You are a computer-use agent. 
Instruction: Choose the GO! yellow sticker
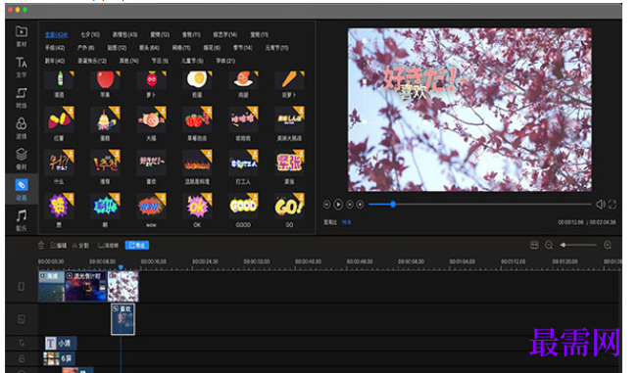tap(289, 206)
